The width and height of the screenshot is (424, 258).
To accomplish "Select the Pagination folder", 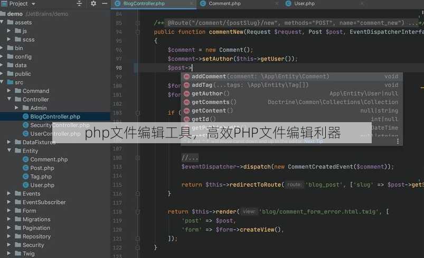I will [36, 228].
